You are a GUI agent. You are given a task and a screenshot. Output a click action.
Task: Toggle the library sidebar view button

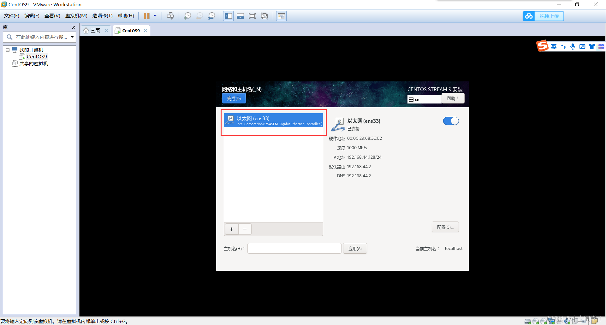(228, 16)
